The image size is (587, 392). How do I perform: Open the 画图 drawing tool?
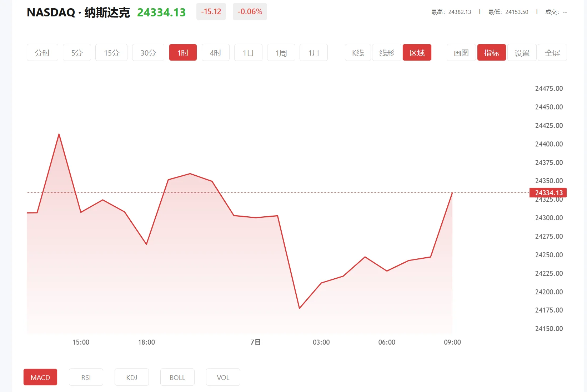[x=461, y=52]
